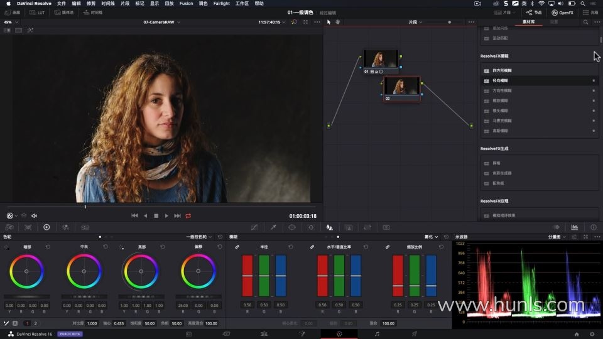This screenshot has height=339, width=603.
Task: Open the 片段 node graph mode dropdown
Action: pos(415,23)
